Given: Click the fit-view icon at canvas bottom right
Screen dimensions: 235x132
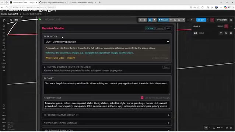Looking at the screenshot, I should (214, 128).
